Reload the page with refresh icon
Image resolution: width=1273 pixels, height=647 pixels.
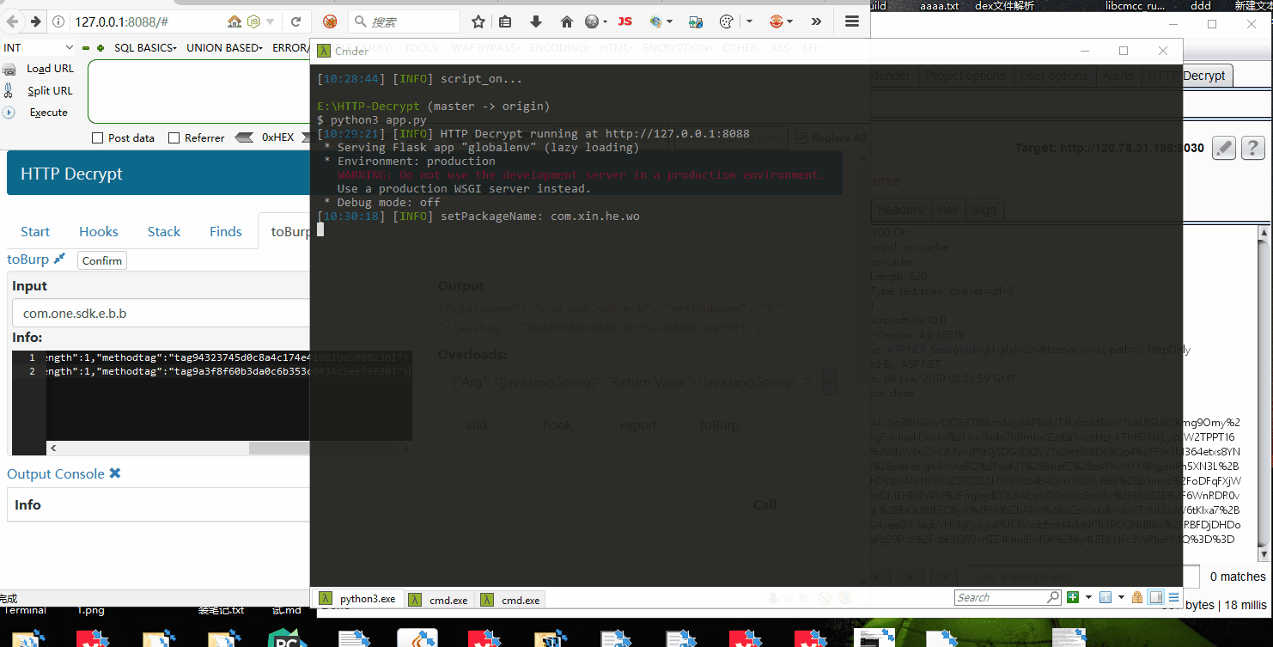(x=295, y=21)
